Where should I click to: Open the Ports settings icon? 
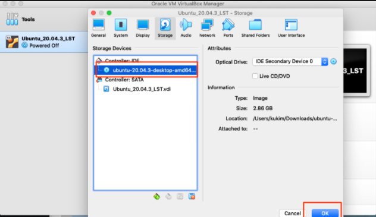click(228, 29)
